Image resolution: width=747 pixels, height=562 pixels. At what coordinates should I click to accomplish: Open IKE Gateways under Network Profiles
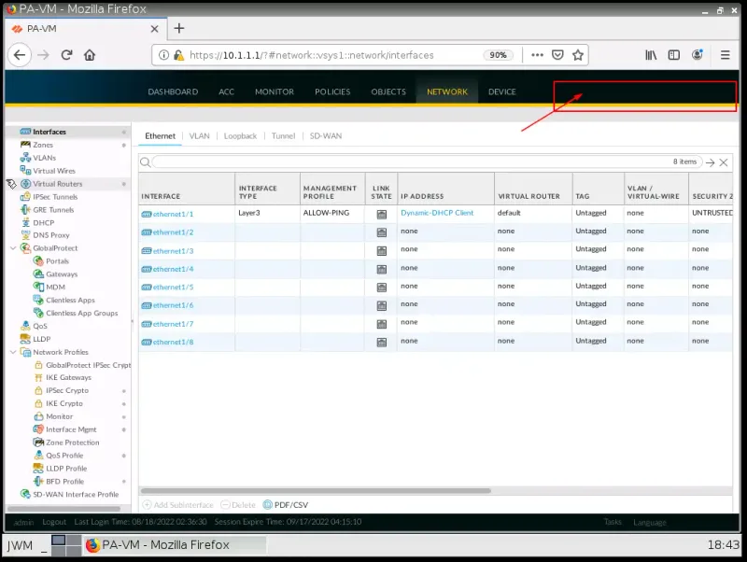(x=68, y=378)
